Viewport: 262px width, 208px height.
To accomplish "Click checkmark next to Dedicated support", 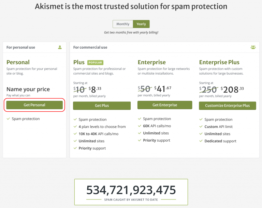I will click(x=201, y=141).
